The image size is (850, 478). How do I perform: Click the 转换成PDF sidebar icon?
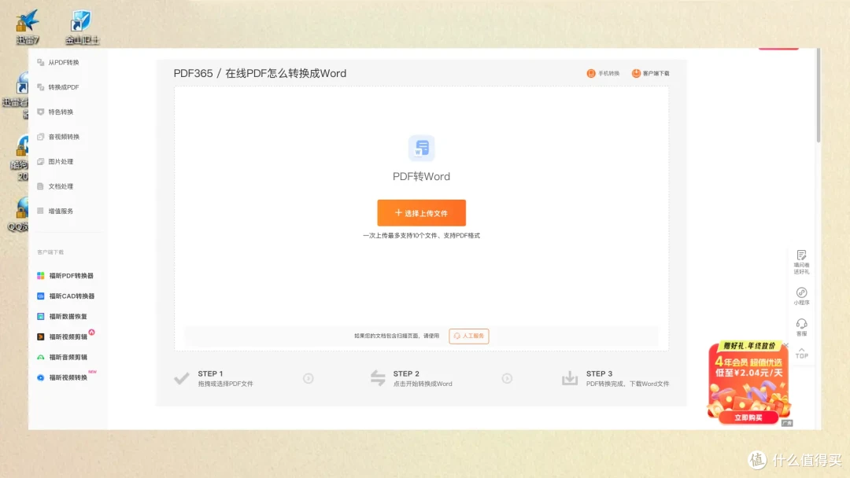tap(41, 87)
